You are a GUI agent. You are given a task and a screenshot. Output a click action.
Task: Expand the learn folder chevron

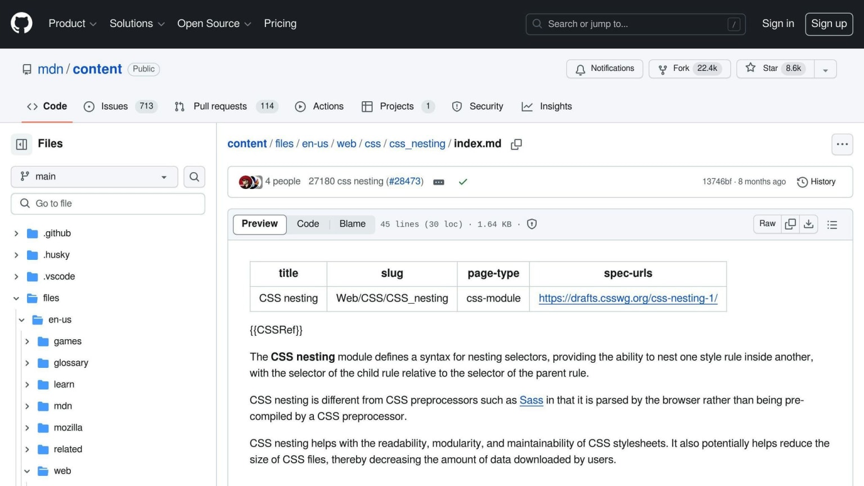click(27, 385)
